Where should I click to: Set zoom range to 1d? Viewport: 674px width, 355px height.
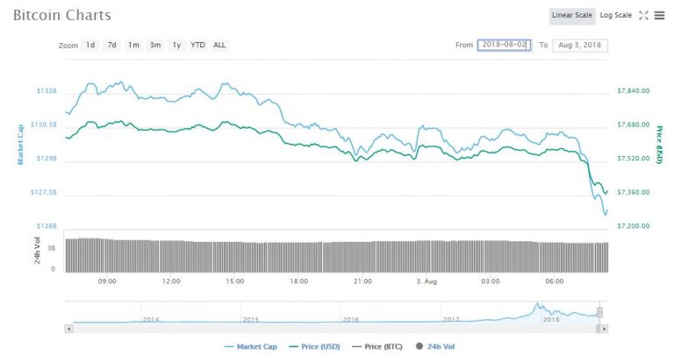90,45
